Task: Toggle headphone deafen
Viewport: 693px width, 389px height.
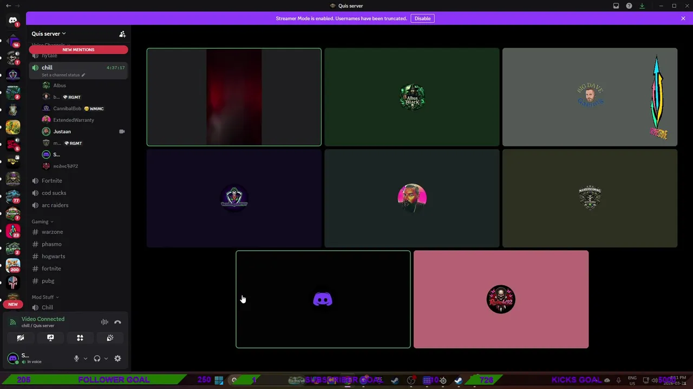Action: 97,358
